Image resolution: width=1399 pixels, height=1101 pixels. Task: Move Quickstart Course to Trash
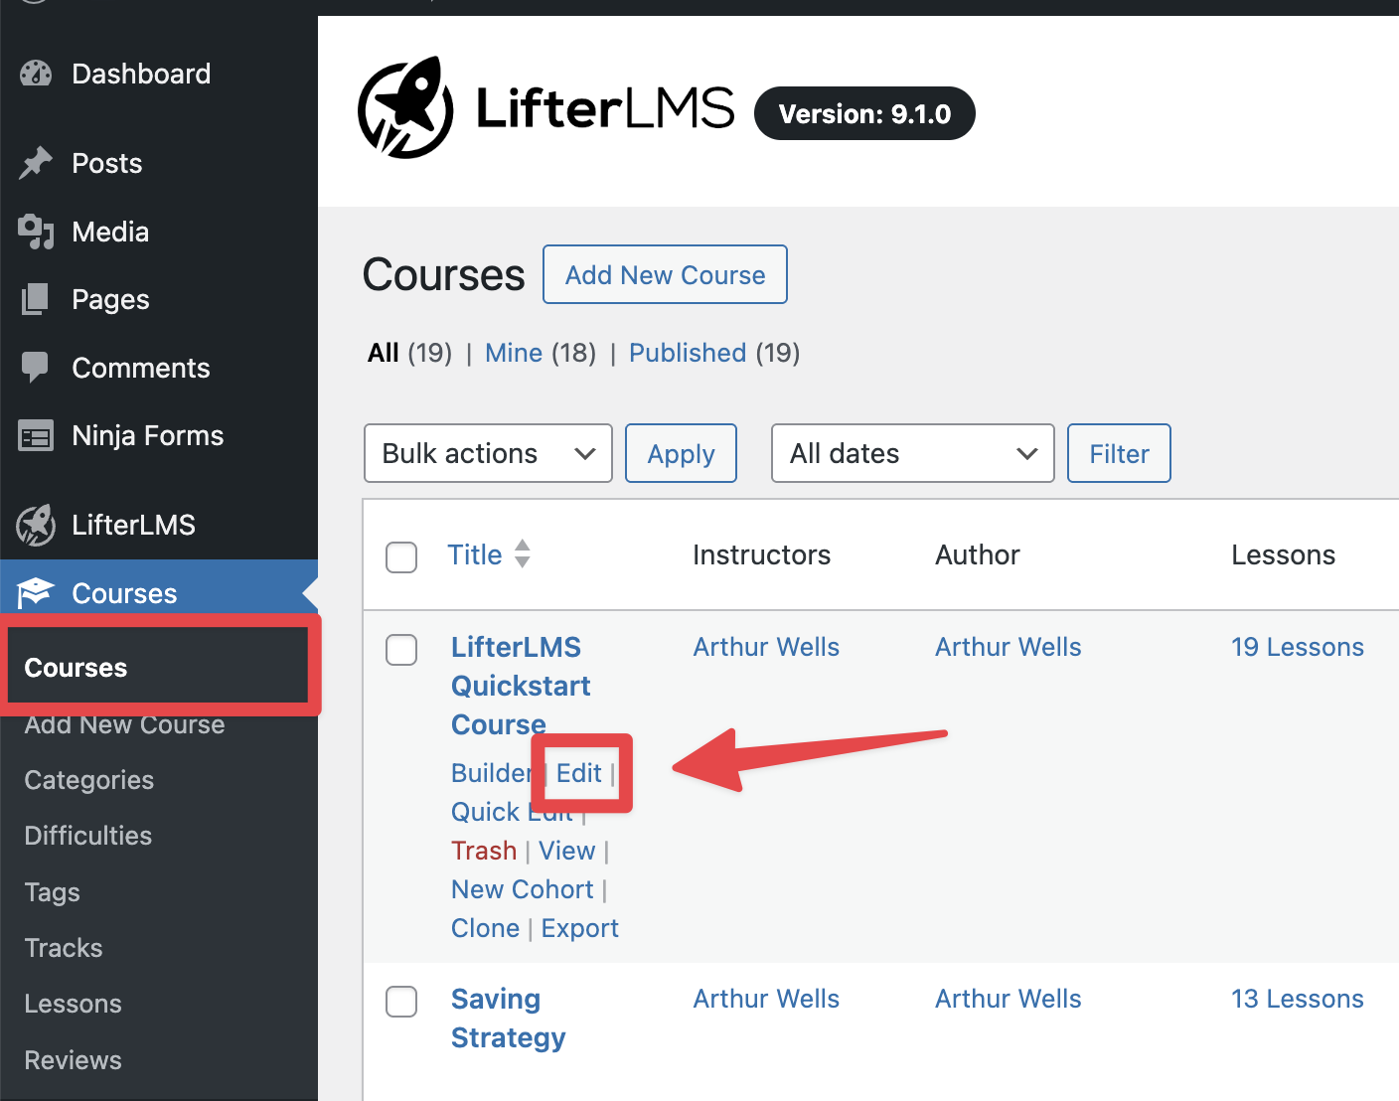(x=484, y=851)
